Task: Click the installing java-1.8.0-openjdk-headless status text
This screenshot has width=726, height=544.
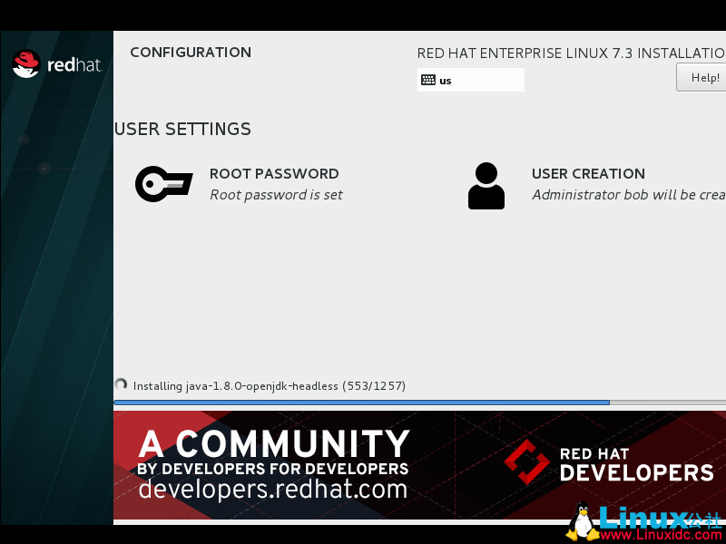Action: 269,385
